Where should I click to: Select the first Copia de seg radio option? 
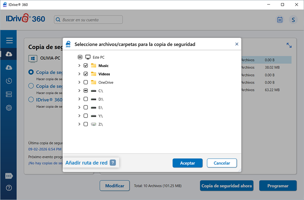31,72
